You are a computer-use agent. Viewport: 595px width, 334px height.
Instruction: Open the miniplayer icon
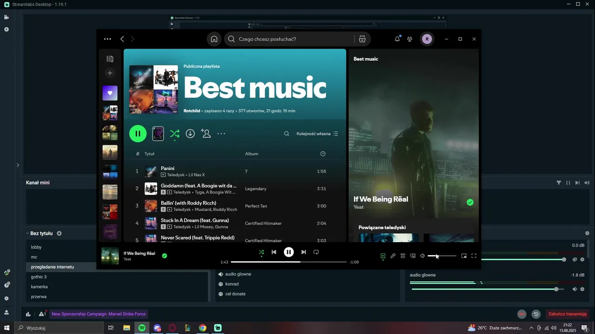pos(464,256)
